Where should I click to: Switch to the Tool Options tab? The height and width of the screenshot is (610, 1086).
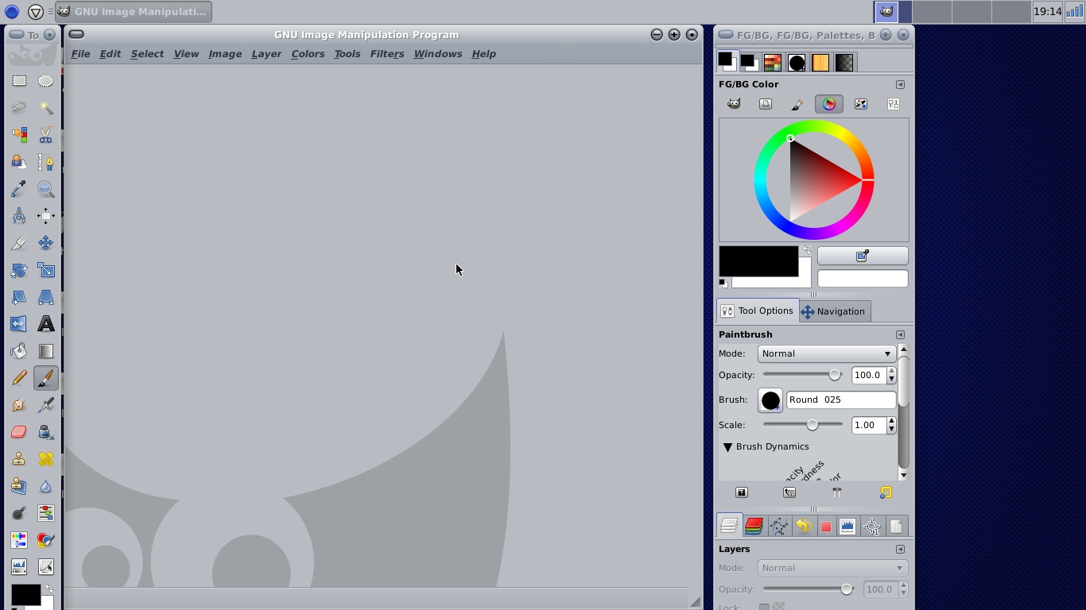point(758,311)
